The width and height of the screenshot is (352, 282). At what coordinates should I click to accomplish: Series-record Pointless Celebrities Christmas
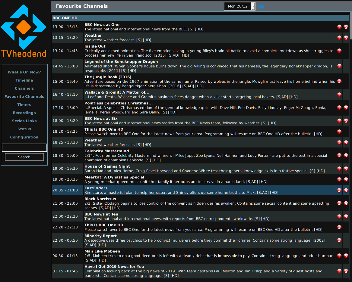tap(346, 107)
